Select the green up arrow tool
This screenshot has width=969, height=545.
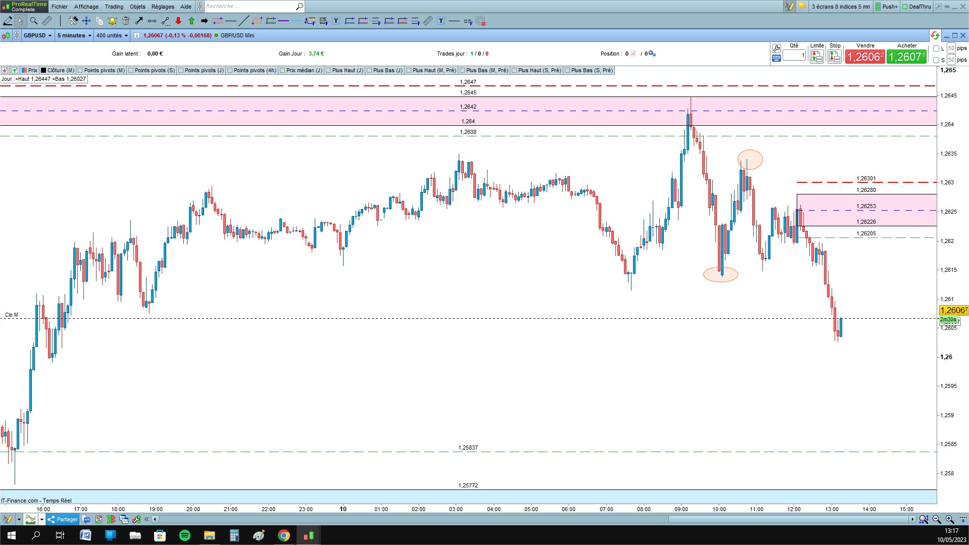click(x=191, y=21)
